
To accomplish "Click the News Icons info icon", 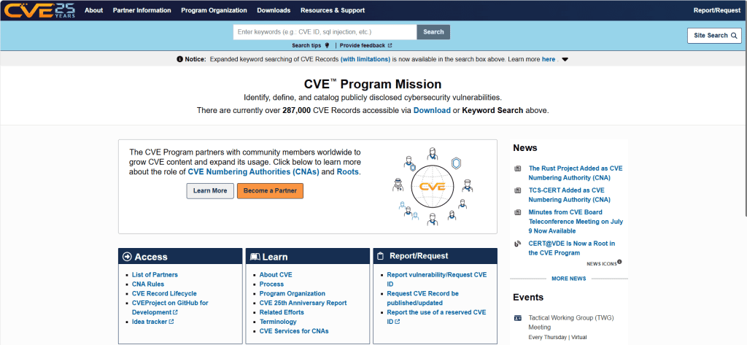I will pos(620,262).
